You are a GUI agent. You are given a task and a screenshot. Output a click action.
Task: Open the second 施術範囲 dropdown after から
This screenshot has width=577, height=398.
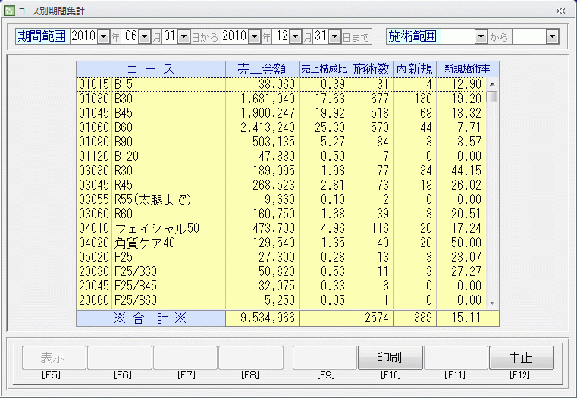552,37
